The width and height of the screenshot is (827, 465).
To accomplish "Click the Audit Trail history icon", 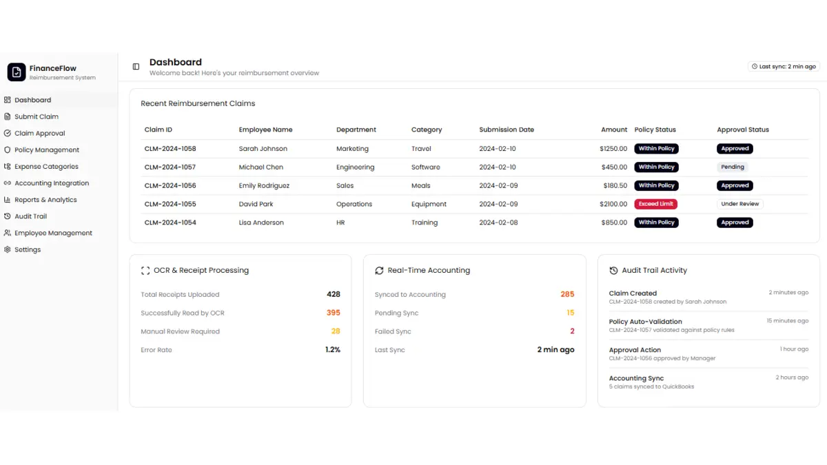I will click(8, 216).
